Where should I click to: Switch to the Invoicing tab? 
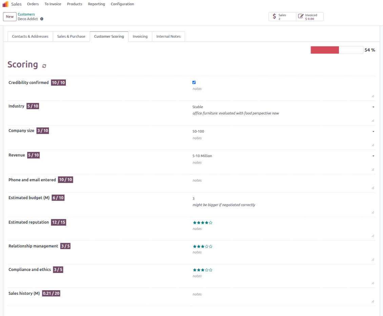[140, 37]
